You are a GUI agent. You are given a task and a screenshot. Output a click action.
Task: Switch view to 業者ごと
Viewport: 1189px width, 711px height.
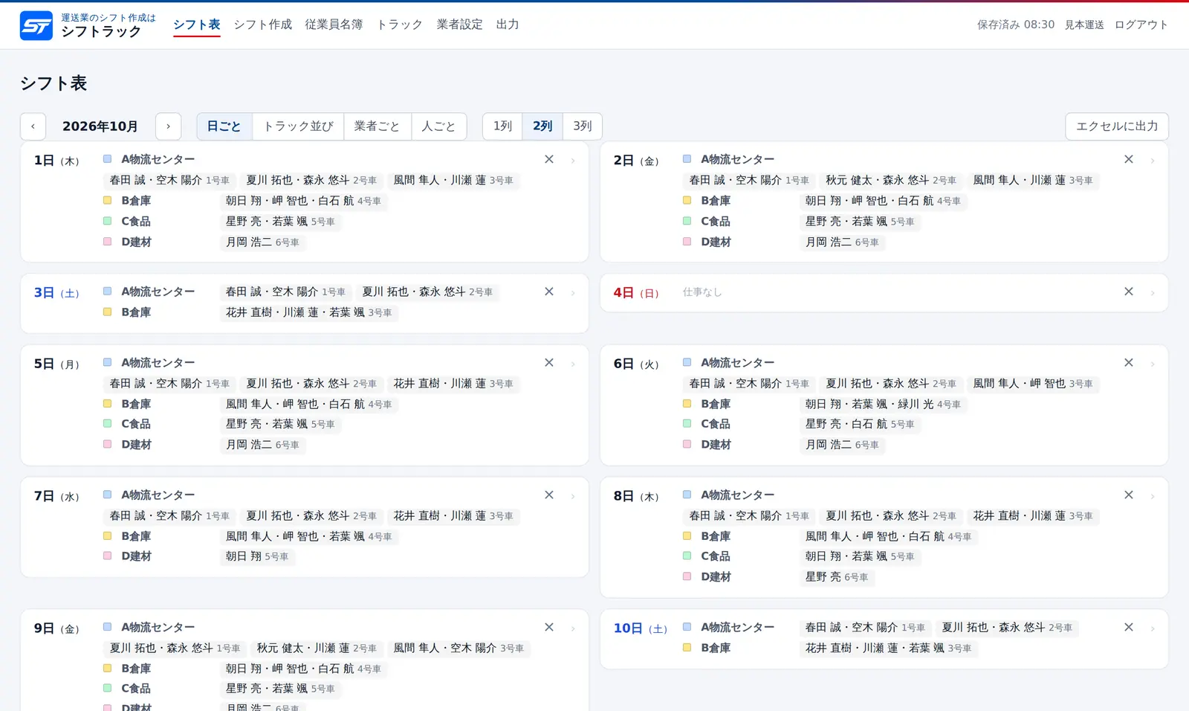pyautogui.click(x=377, y=126)
